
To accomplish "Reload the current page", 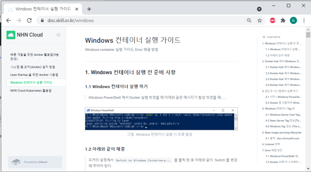I will click(29, 20).
